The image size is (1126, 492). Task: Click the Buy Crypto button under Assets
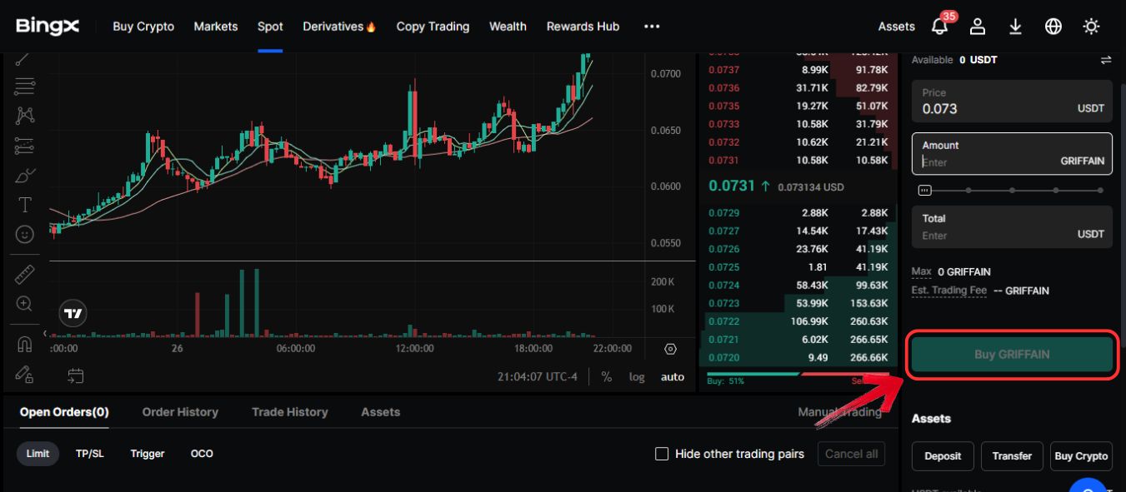tap(1081, 456)
